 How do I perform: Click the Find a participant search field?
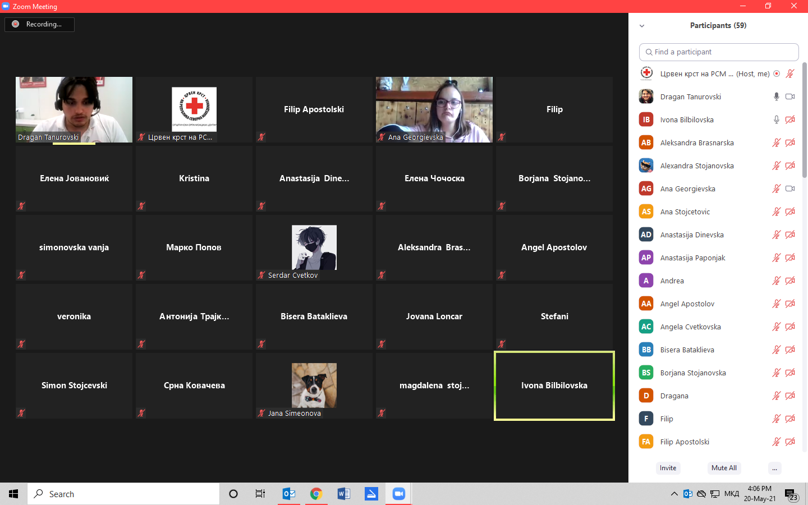pos(719,52)
